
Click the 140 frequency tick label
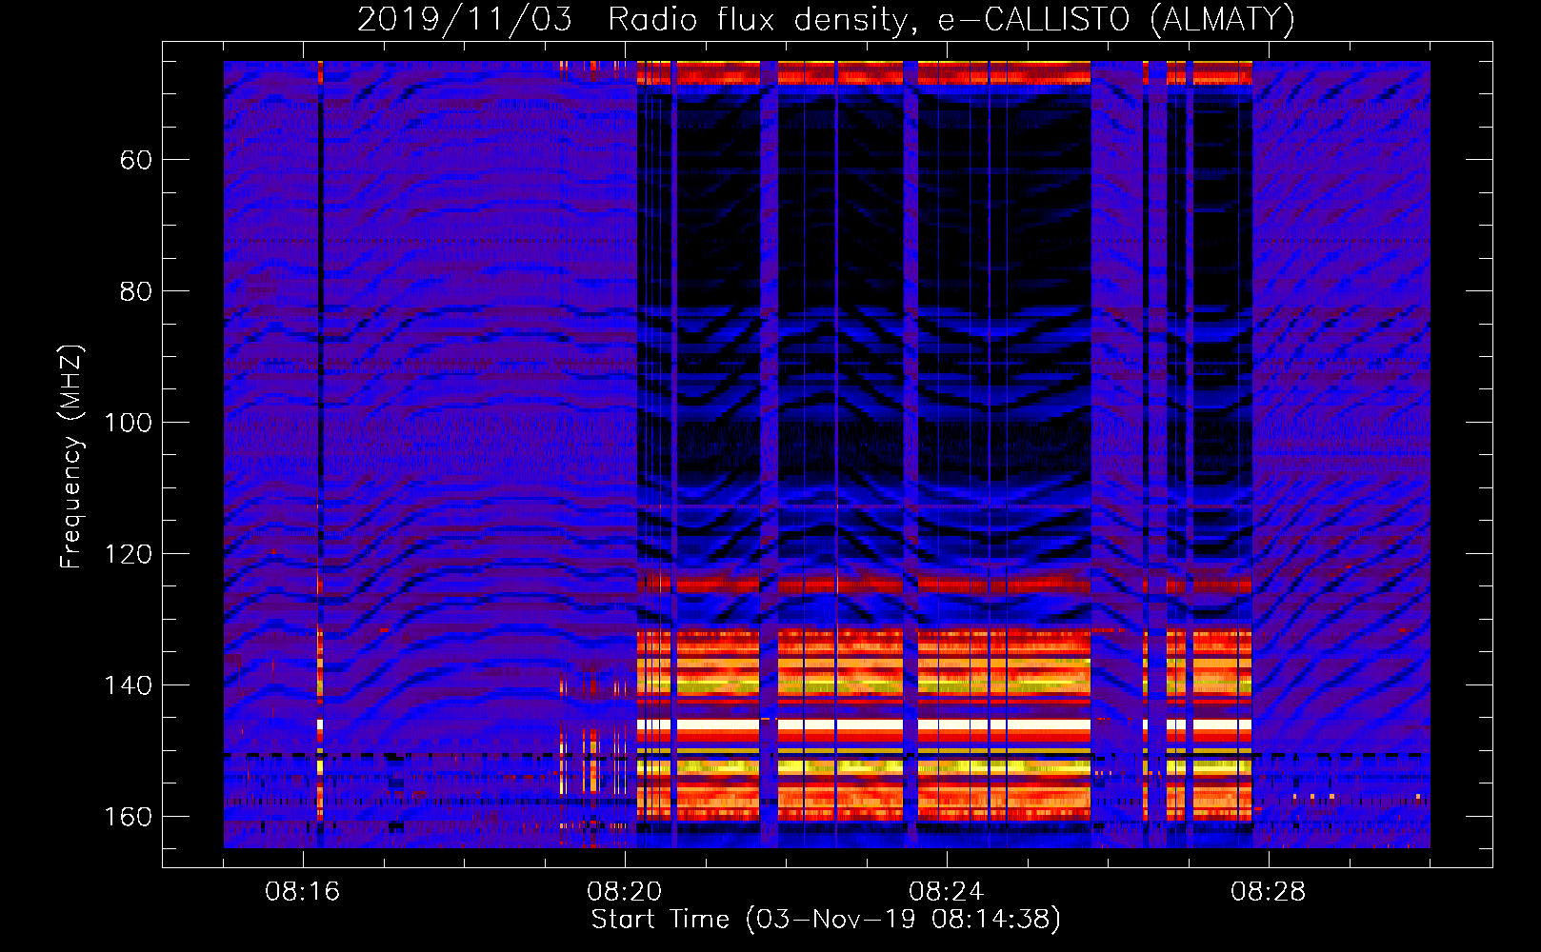129,685
